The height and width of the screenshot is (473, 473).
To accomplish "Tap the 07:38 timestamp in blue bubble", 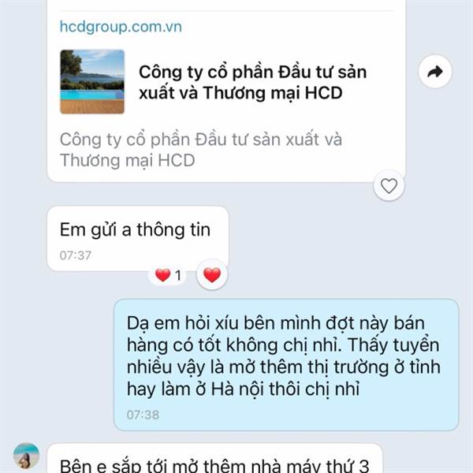I will [143, 415].
